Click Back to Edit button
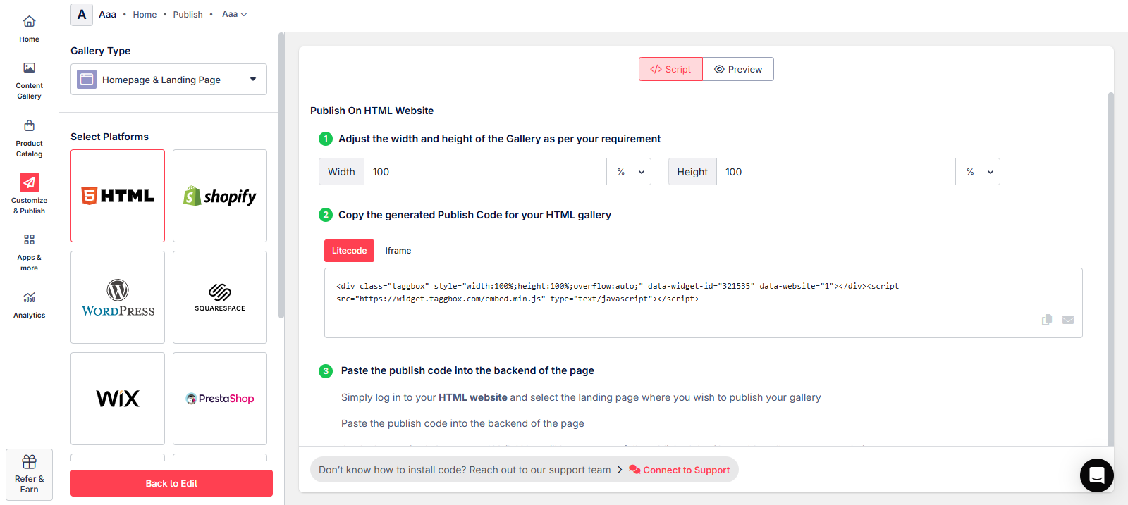Screen dimensions: 1128x505 click(171, 483)
